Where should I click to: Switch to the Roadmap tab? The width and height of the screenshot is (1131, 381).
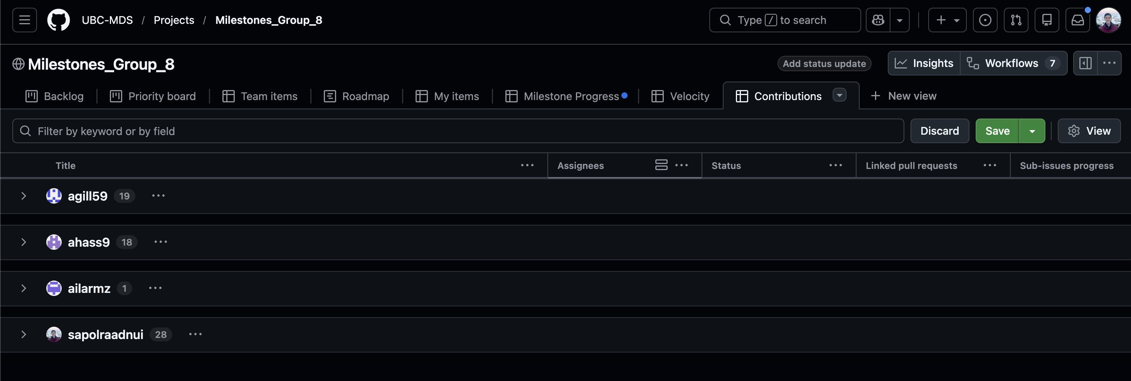coord(357,96)
